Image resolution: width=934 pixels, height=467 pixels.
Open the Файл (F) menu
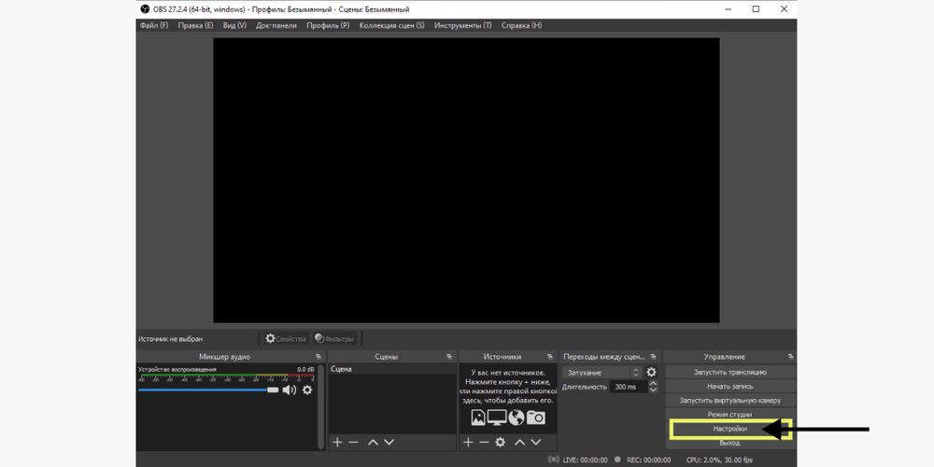[154, 25]
